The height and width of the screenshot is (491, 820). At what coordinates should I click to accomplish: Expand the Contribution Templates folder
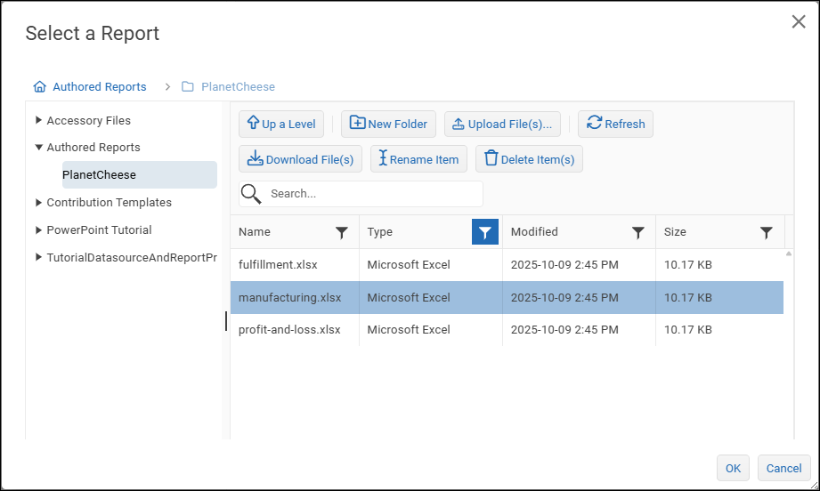tap(38, 203)
